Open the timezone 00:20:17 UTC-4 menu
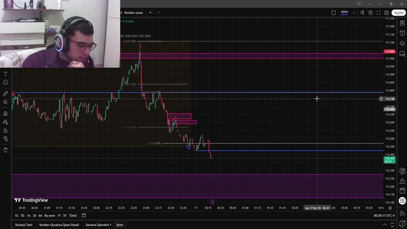 (384, 216)
